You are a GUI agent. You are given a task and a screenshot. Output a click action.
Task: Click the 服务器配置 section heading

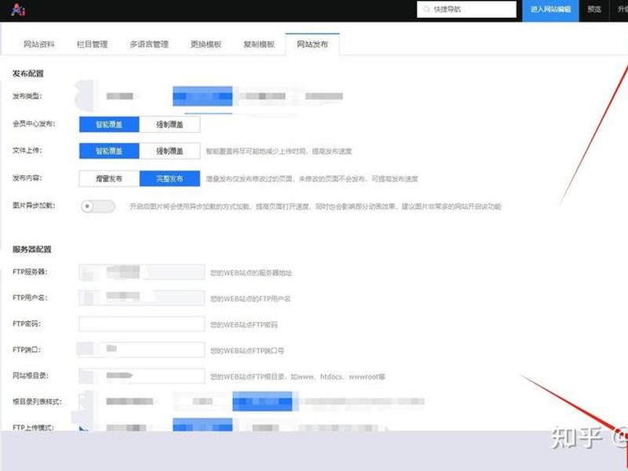click(32, 249)
